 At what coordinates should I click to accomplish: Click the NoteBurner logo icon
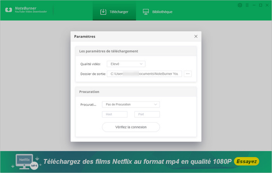click(x=9, y=10)
